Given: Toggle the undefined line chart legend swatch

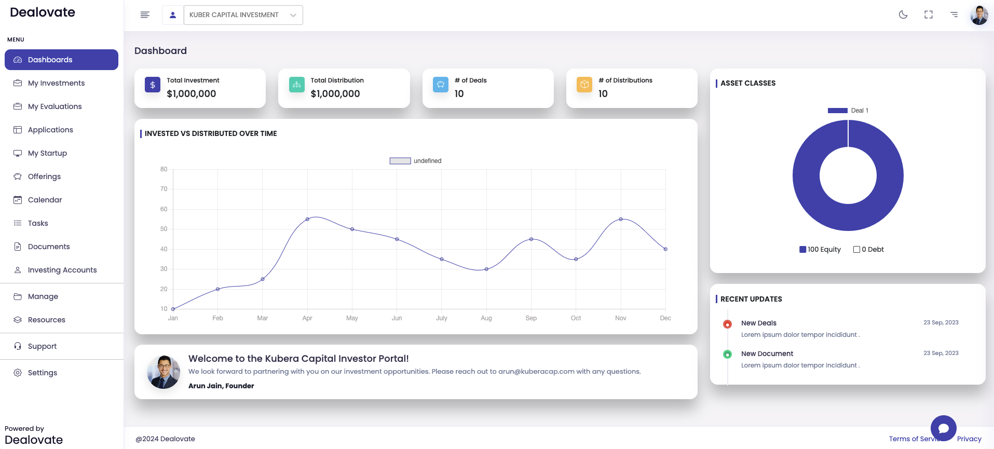Looking at the screenshot, I should click(x=400, y=161).
